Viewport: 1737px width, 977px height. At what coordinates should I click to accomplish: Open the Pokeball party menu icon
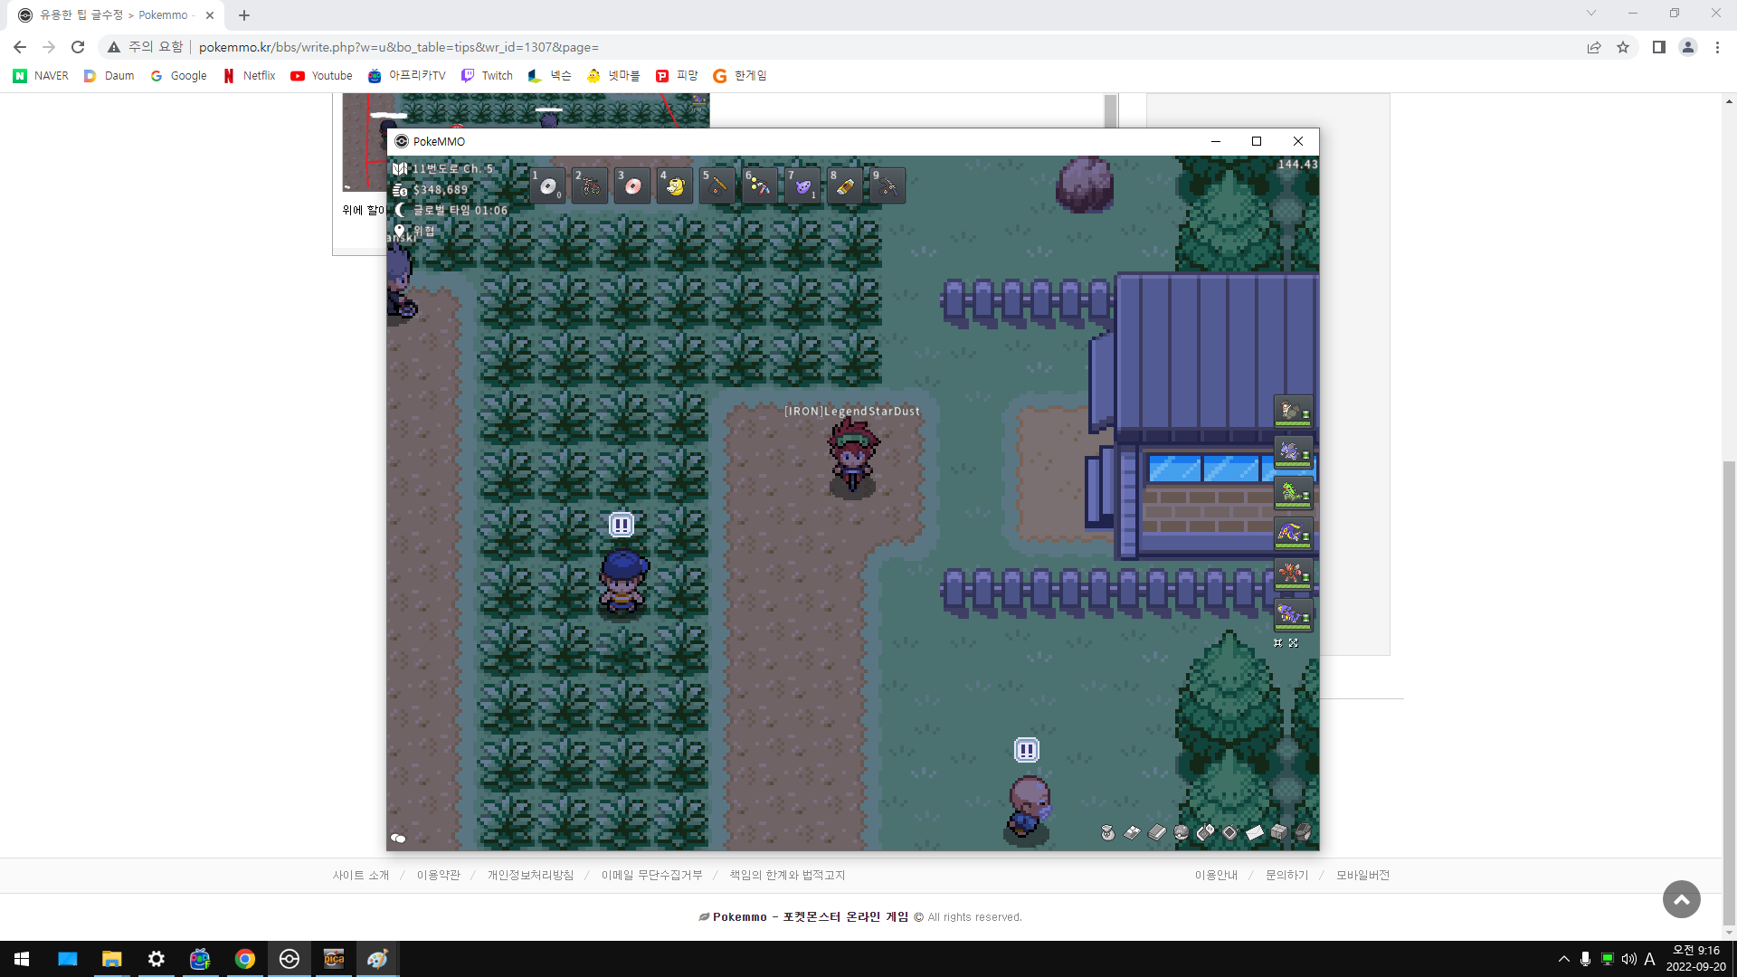tap(1182, 833)
